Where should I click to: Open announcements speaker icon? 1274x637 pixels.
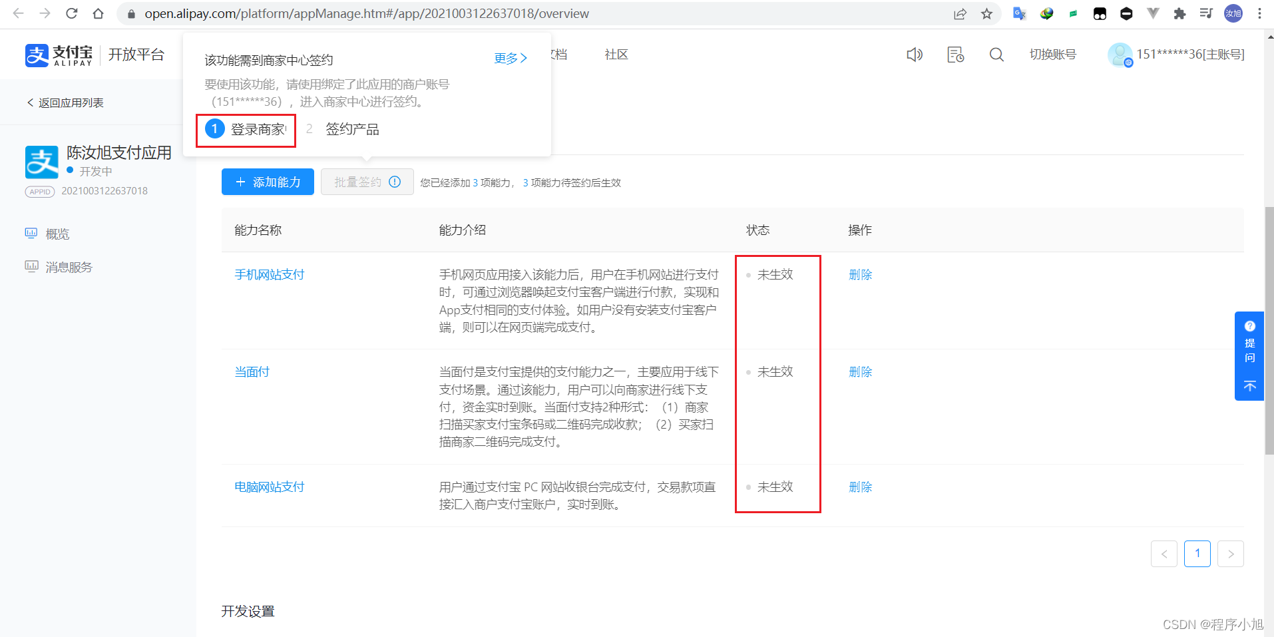point(915,55)
